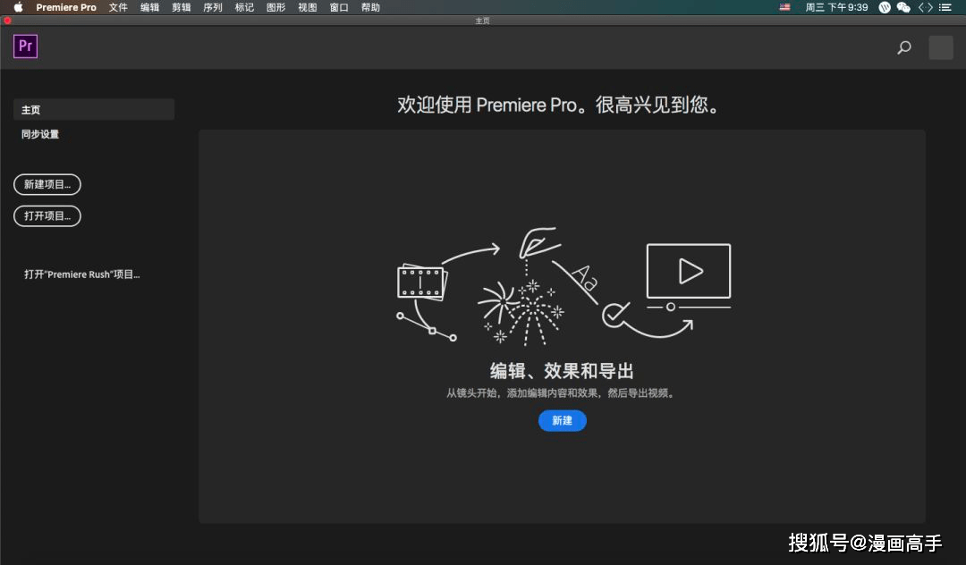Click the WeChat menu bar icon

pos(903,7)
